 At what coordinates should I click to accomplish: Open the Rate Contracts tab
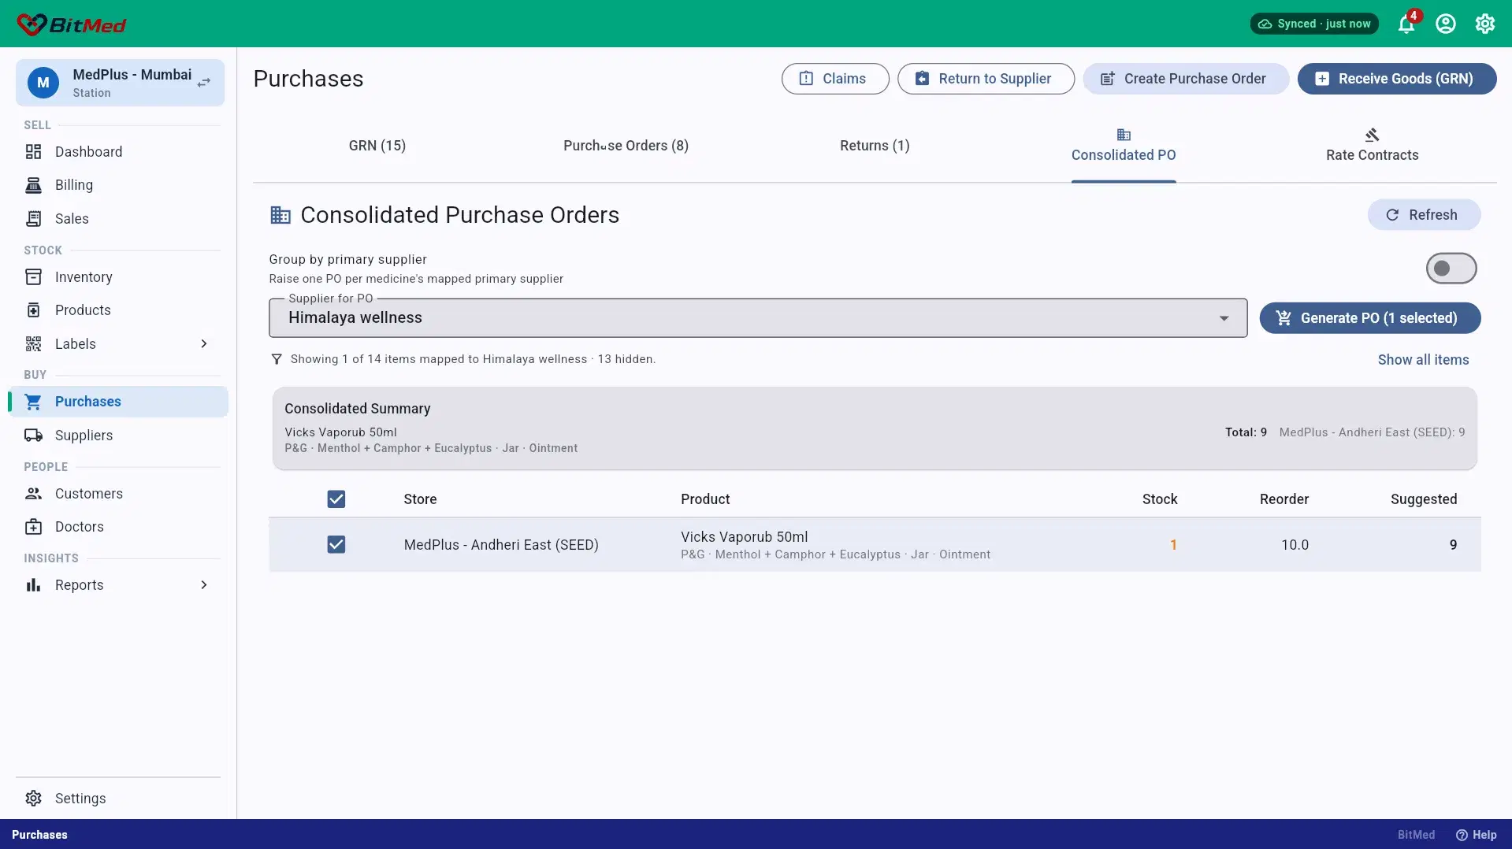tap(1372, 146)
